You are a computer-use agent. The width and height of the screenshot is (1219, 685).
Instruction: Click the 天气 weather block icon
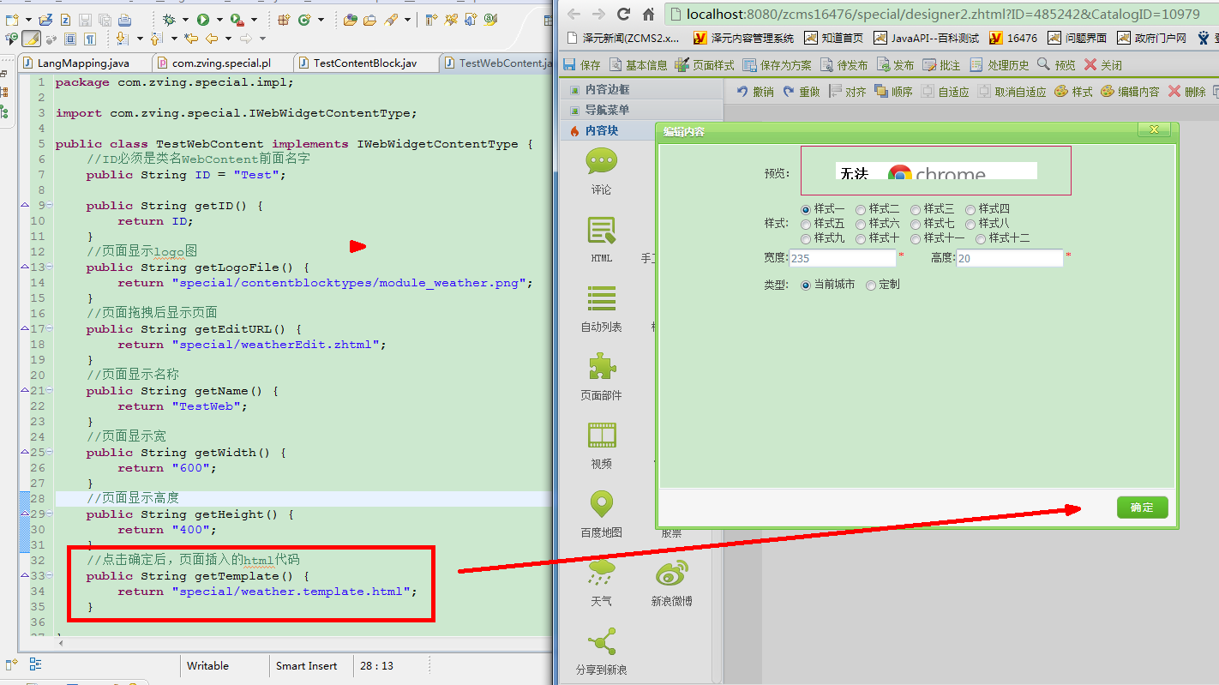click(x=601, y=574)
